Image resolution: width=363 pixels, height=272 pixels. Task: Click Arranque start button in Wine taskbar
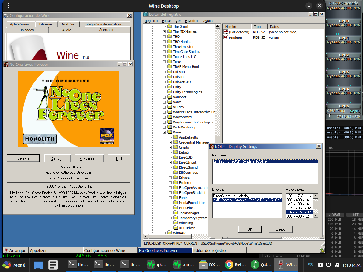(x=15, y=250)
